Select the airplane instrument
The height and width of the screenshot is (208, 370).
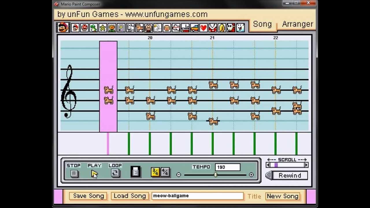tap(176, 28)
